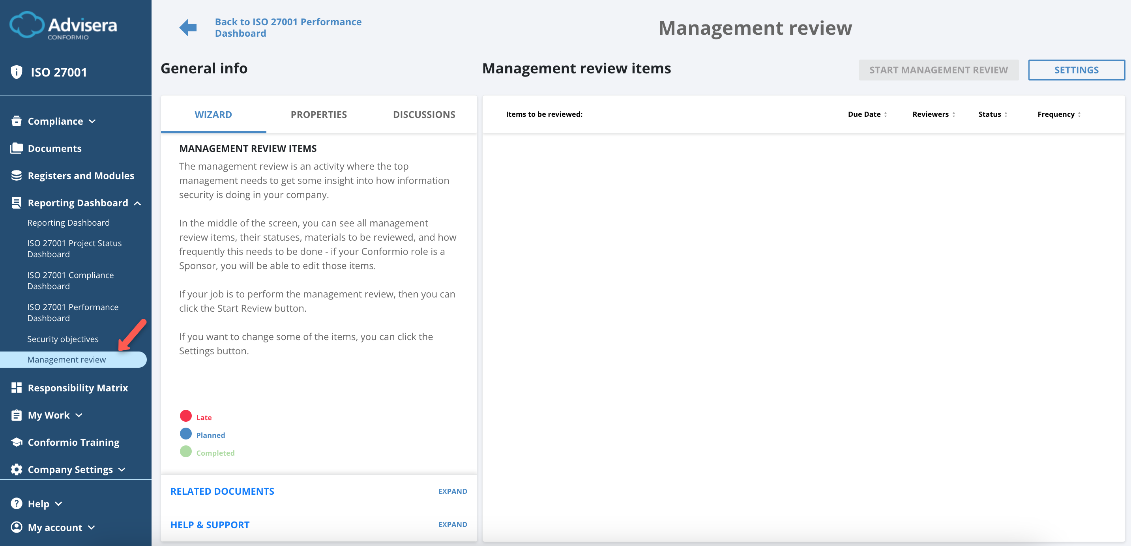This screenshot has width=1131, height=546.
Task: Switch to the PROPERTIES tab
Action: pyautogui.click(x=319, y=114)
